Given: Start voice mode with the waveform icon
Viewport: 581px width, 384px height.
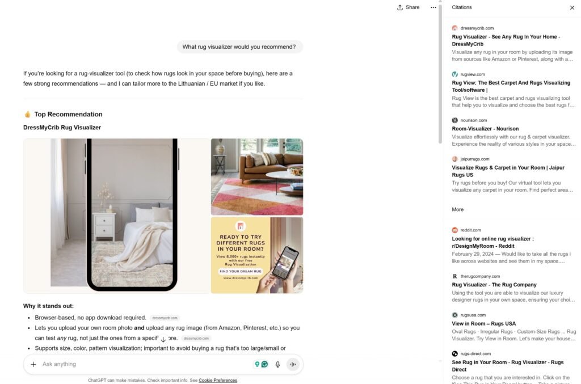Looking at the screenshot, I should click(293, 364).
